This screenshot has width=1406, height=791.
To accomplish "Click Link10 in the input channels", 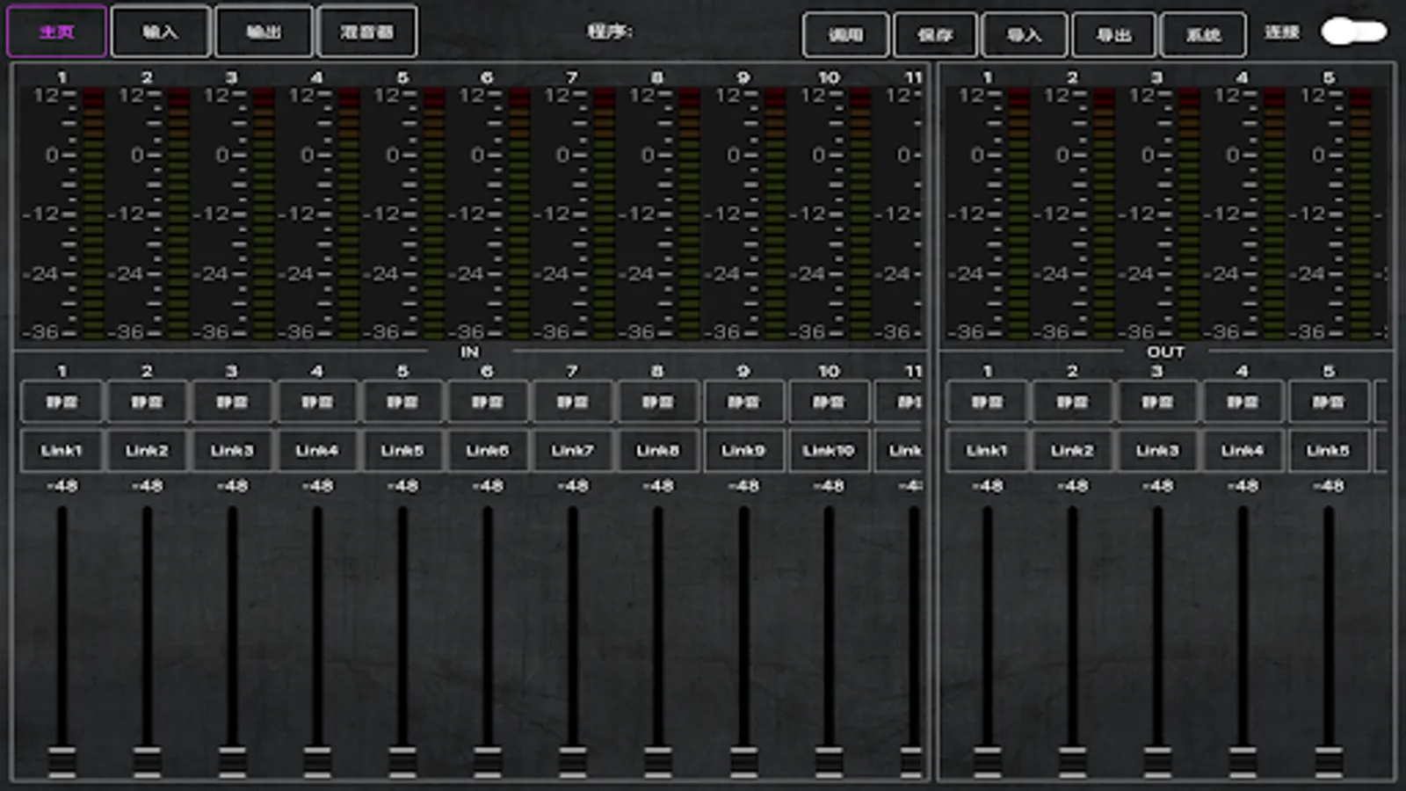I will tap(829, 451).
